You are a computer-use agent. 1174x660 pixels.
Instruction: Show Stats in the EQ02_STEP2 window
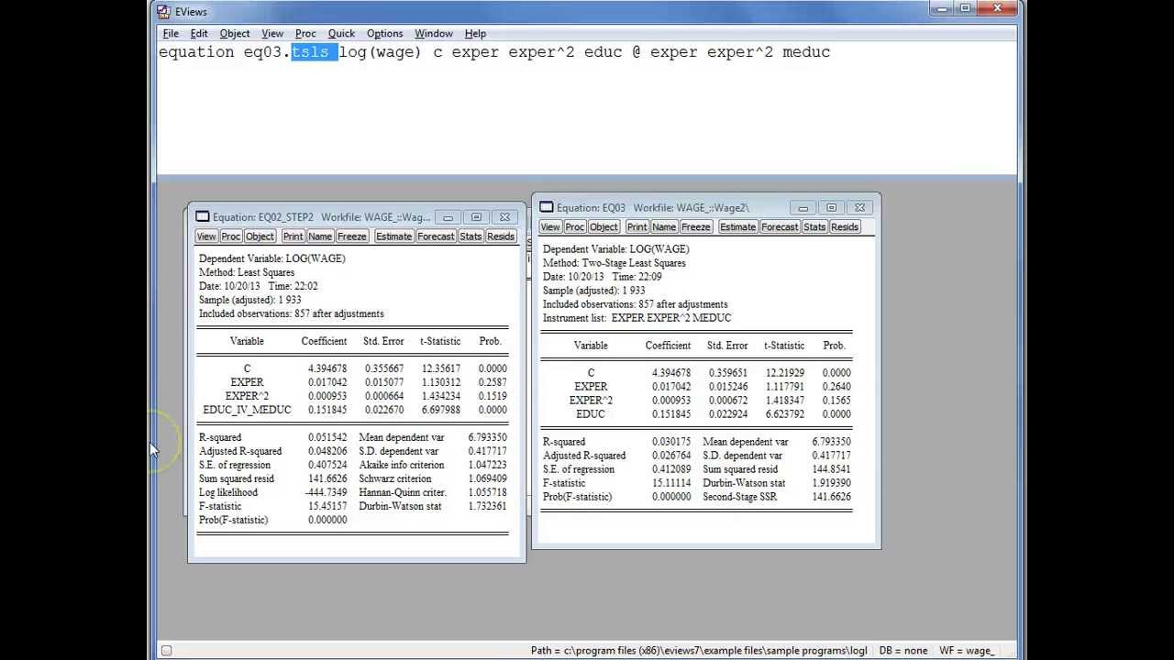click(x=471, y=236)
